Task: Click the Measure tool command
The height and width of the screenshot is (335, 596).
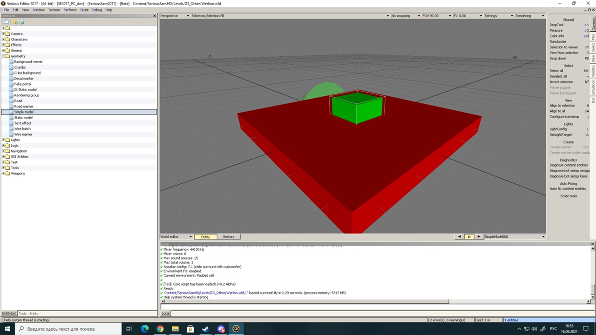Action: pos(556,30)
